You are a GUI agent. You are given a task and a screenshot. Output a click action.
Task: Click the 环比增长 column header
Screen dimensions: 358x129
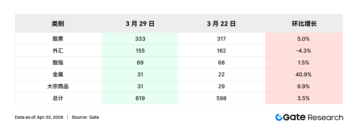point(304,24)
